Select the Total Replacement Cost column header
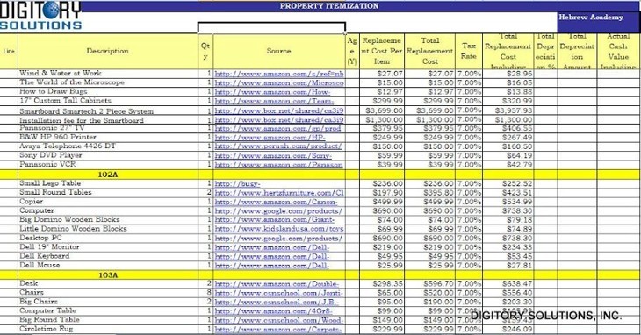This screenshot has width=641, height=335. (x=429, y=51)
